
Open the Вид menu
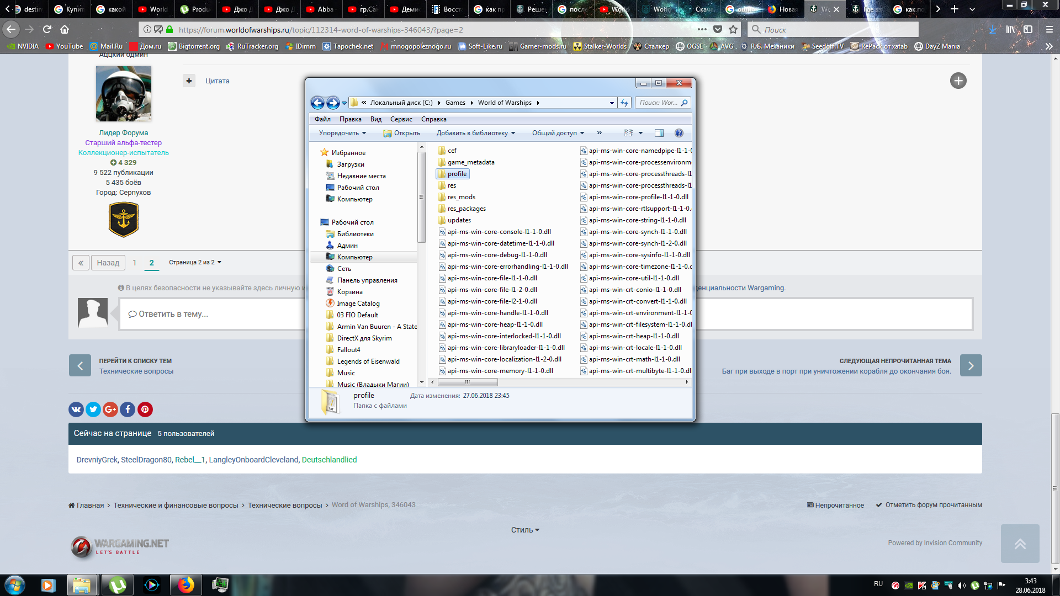tap(376, 119)
